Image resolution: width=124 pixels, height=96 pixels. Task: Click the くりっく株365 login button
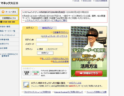tap(35, 73)
